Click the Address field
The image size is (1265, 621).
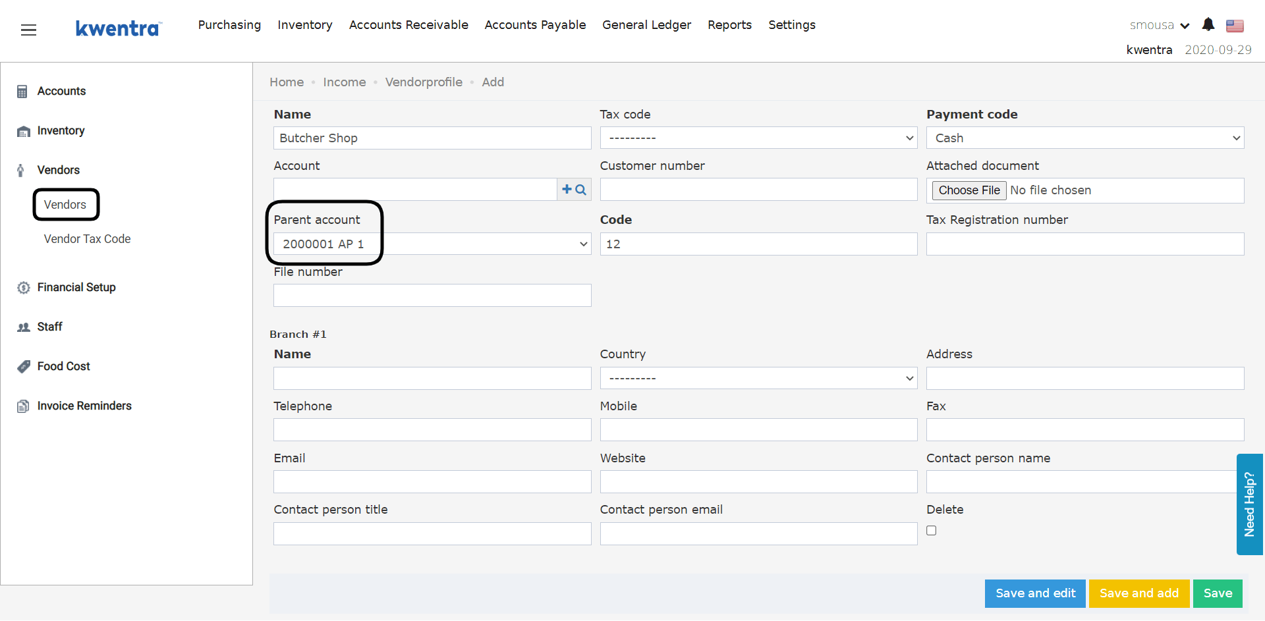1085,379
